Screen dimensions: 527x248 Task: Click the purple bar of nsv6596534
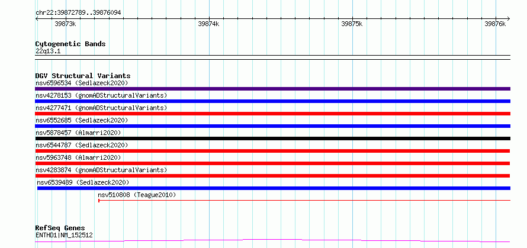click(x=272, y=89)
